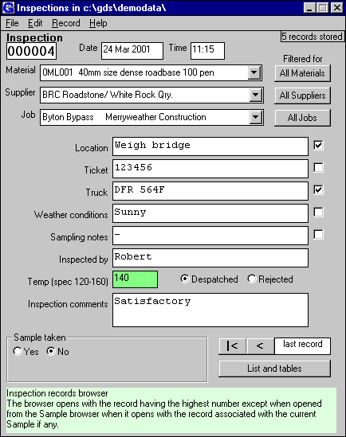This screenshot has width=346, height=437.
Task: Open the File menu
Action: 12,23
